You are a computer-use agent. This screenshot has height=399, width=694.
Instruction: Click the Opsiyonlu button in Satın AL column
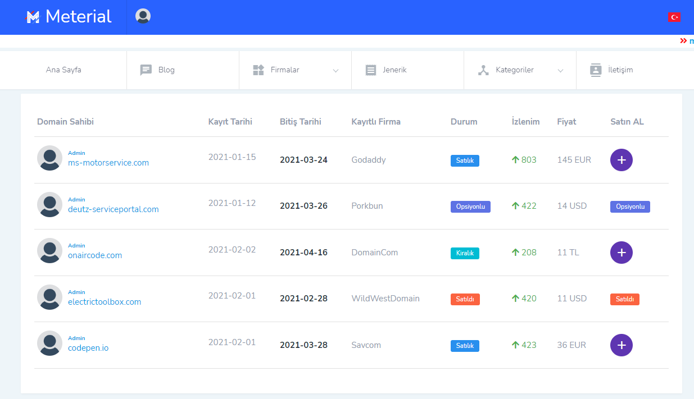(630, 207)
